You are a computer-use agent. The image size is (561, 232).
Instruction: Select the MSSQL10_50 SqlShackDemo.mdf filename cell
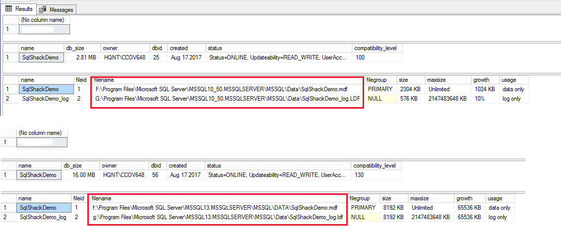[228, 89]
